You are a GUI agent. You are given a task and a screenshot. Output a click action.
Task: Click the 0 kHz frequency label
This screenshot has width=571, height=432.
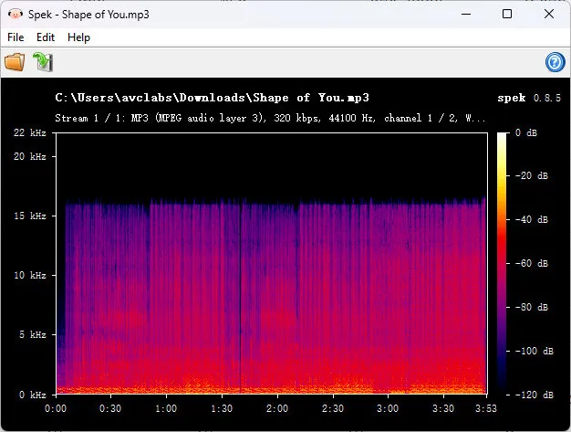point(33,395)
